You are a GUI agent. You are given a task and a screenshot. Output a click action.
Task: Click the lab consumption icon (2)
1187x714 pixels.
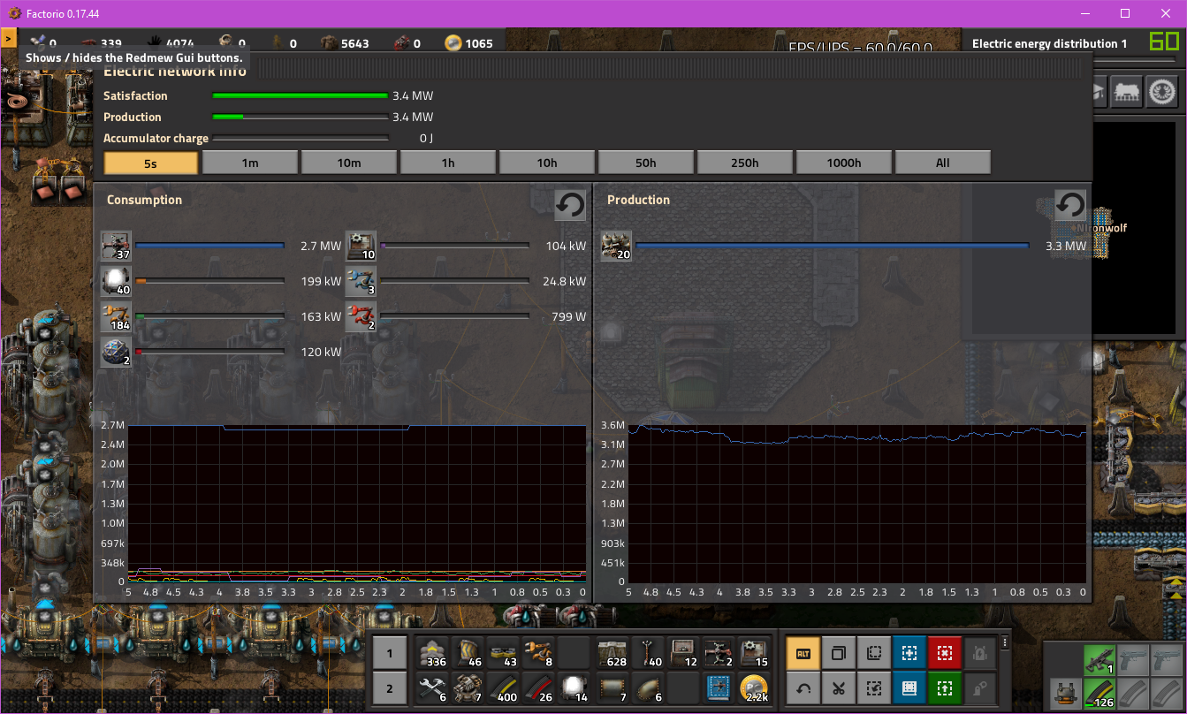pos(116,352)
